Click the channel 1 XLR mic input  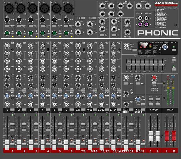click(9, 8)
